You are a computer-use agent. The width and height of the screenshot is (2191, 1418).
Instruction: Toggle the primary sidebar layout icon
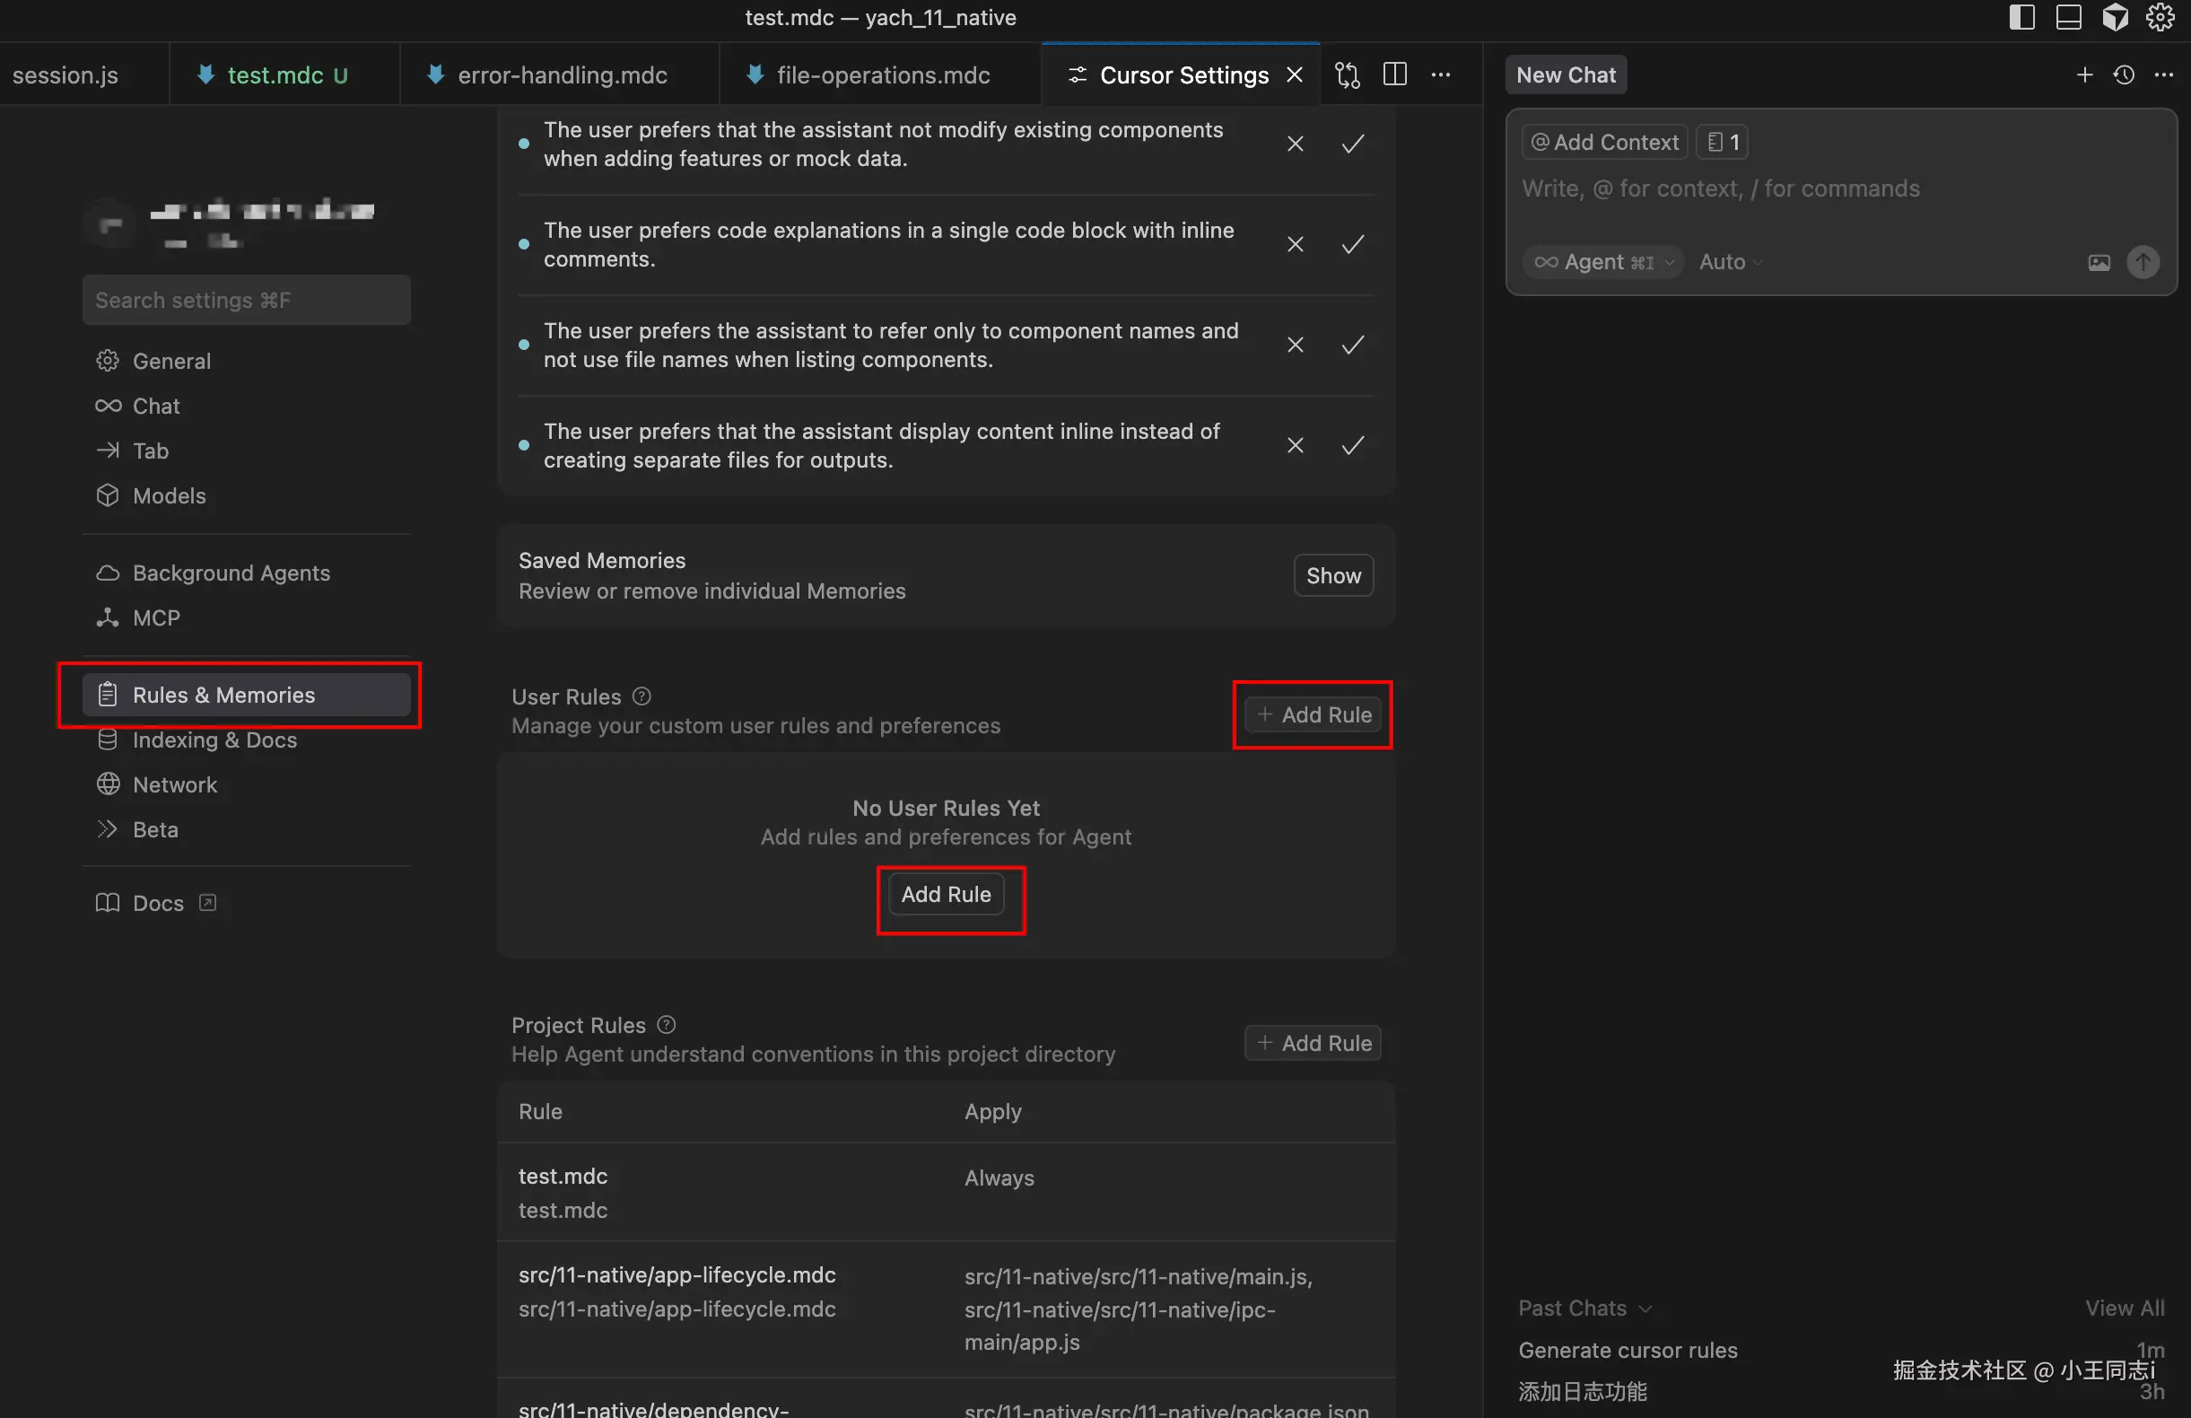point(2021,17)
